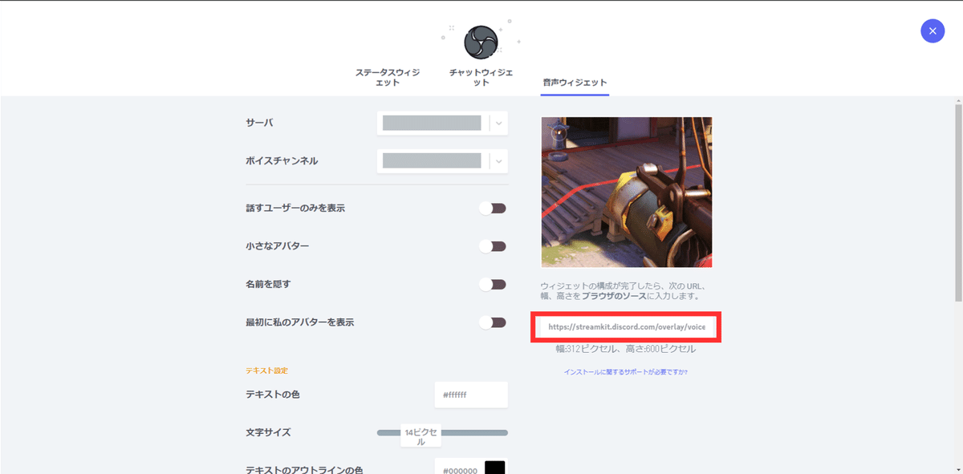Click the OBS logo icon at top
963x474 pixels.
point(481,41)
